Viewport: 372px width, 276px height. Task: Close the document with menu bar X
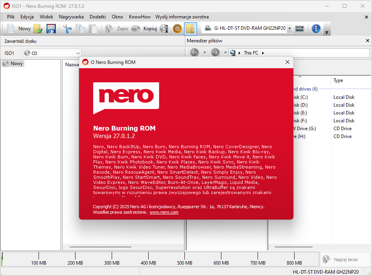(366, 17)
